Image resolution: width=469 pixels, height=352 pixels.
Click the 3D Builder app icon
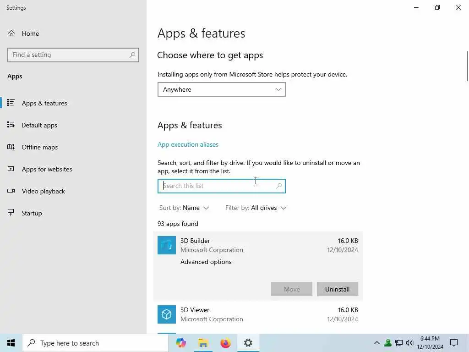pyautogui.click(x=167, y=245)
